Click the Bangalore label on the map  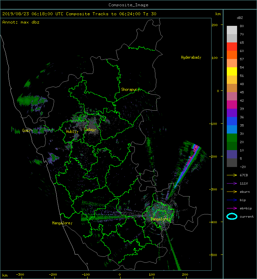tap(161, 219)
